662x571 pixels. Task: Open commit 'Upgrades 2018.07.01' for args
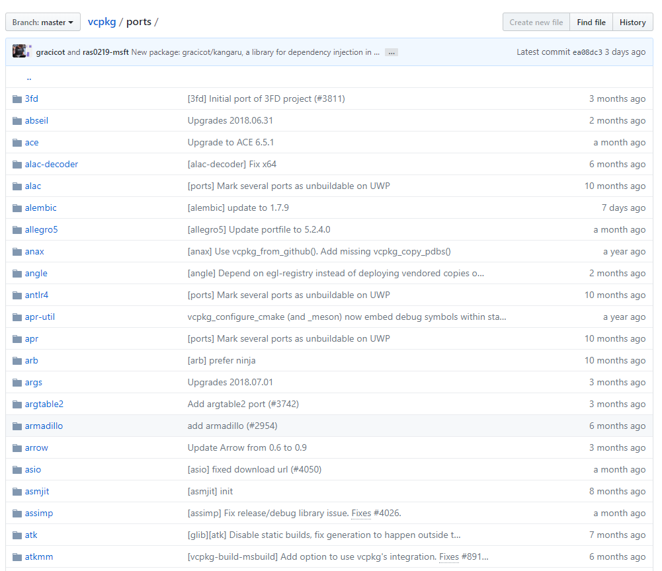coord(230,383)
